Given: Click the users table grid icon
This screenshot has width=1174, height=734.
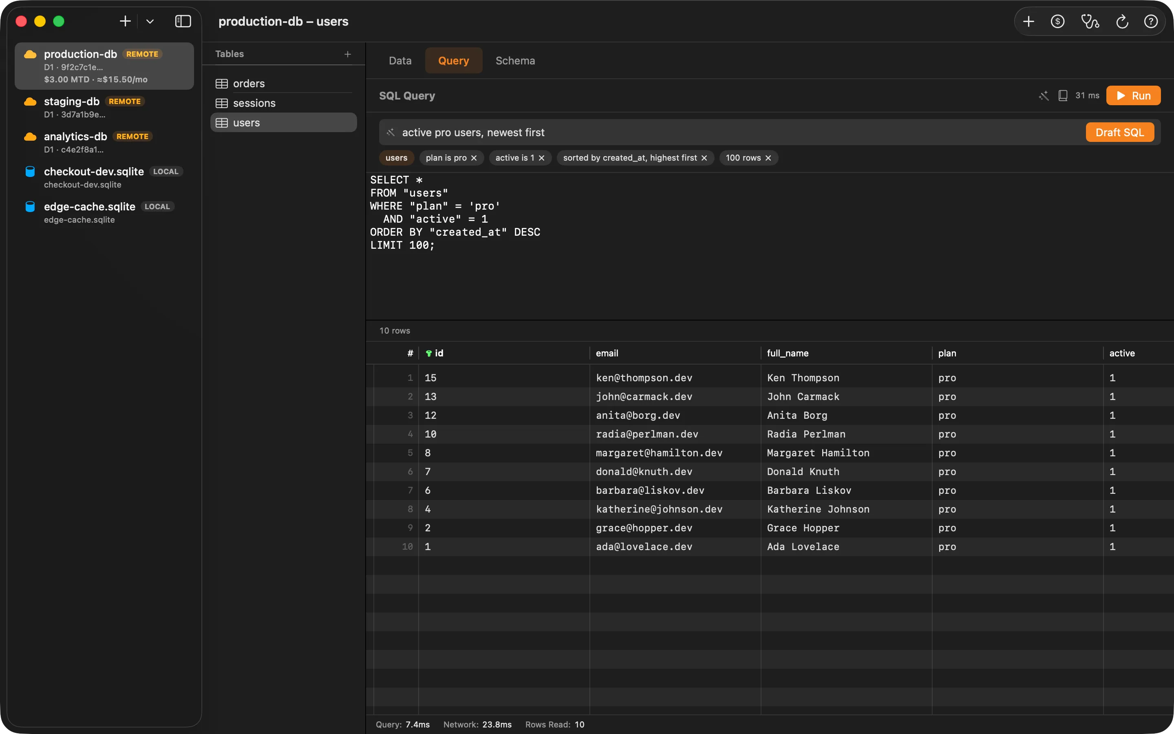Looking at the screenshot, I should point(222,123).
